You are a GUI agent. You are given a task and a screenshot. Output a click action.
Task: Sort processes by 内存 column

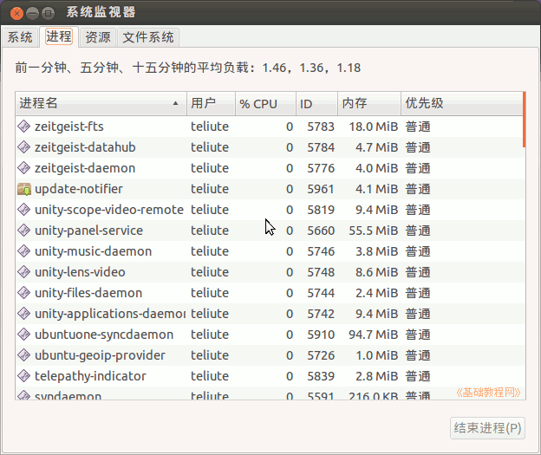(x=368, y=103)
